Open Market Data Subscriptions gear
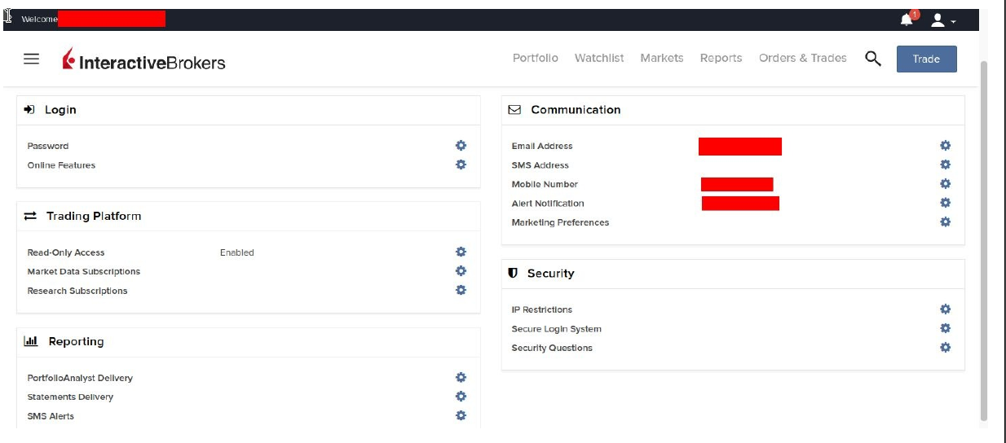Screen dimensions: 1006x443 461,271
